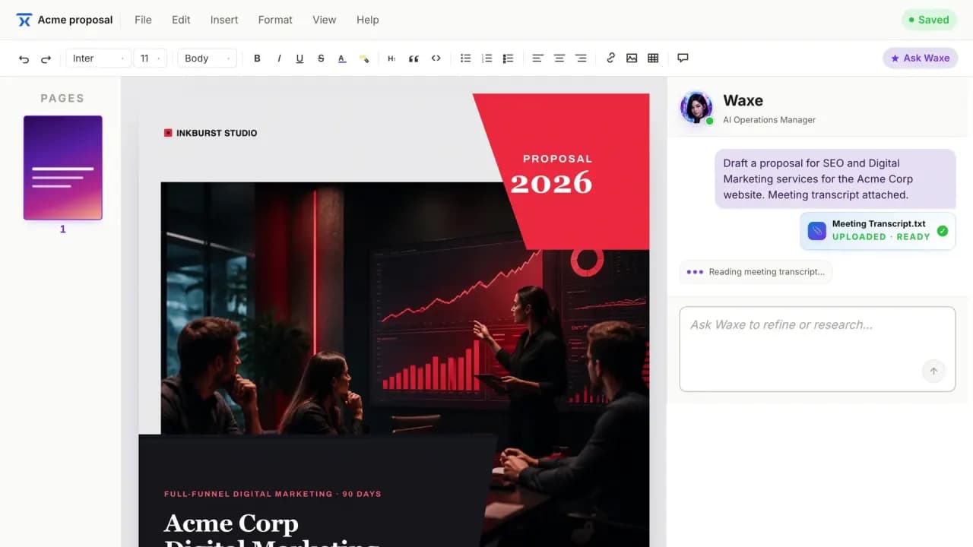The height and width of the screenshot is (547, 973).
Task: Click the Ask Waxe button
Action: [x=920, y=58]
